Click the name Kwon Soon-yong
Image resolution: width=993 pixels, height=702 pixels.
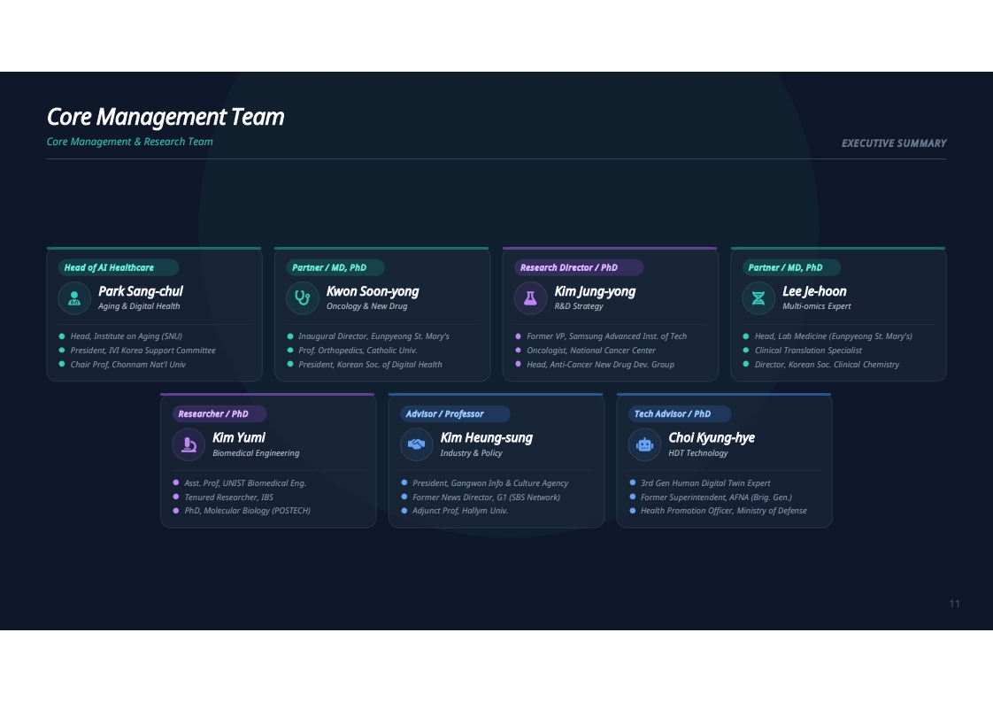[373, 291]
